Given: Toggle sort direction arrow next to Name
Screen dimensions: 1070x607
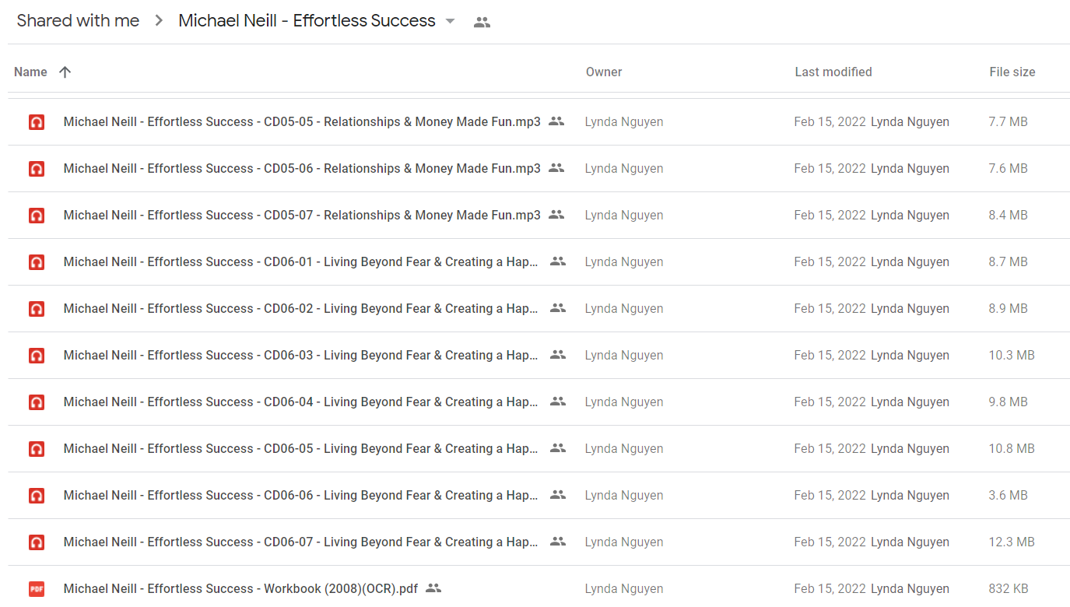Looking at the screenshot, I should [65, 72].
